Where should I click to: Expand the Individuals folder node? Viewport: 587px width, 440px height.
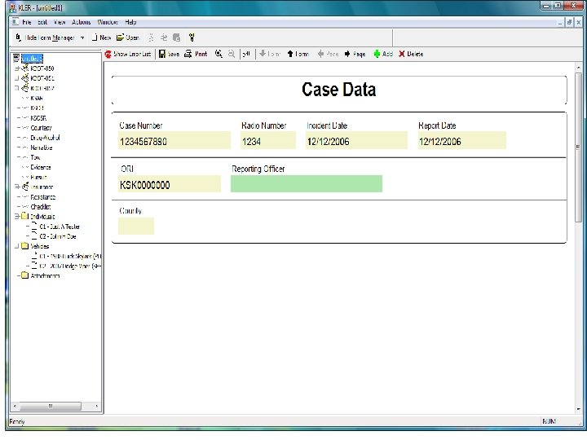16,216
